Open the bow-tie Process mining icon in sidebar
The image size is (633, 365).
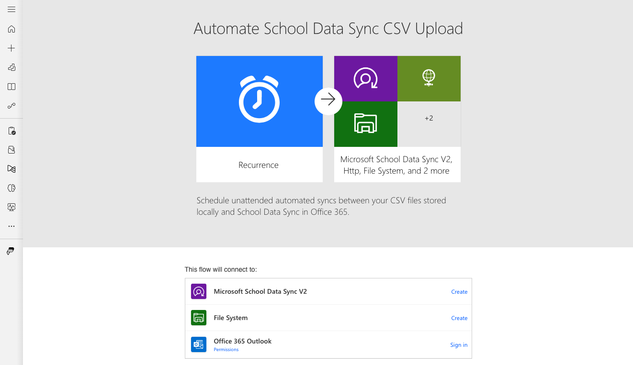point(11,169)
